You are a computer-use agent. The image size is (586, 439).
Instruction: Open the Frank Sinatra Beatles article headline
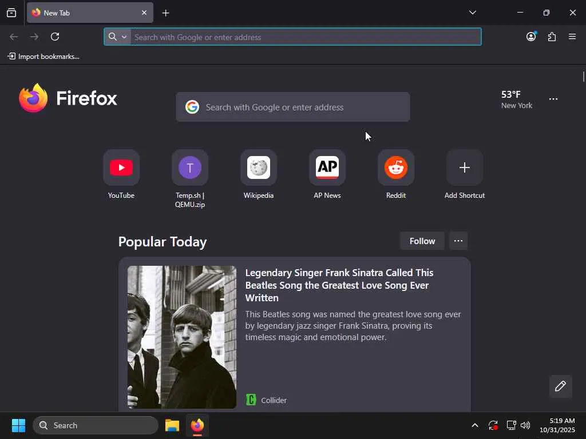tap(339, 285)
